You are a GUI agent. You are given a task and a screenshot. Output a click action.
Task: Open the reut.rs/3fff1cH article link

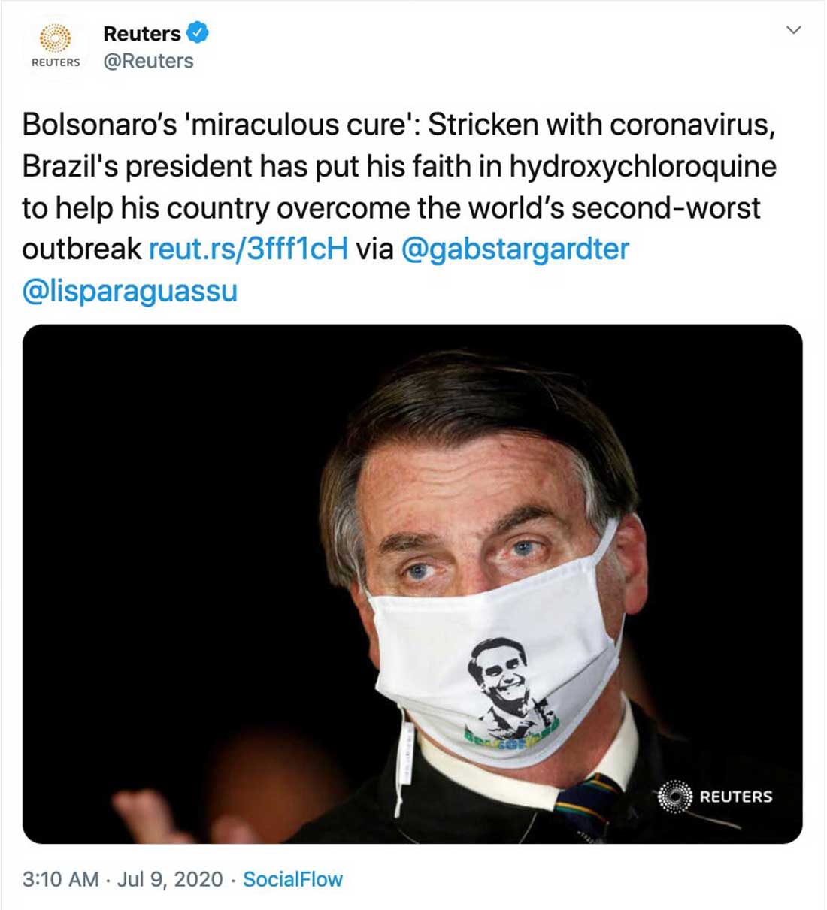click(x=249, y=249)
